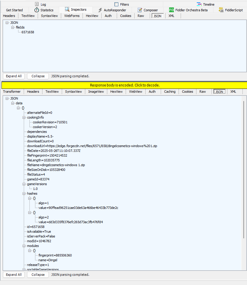
Task: Click the Inspectors magnifier icon
Action: coord(67,9)
